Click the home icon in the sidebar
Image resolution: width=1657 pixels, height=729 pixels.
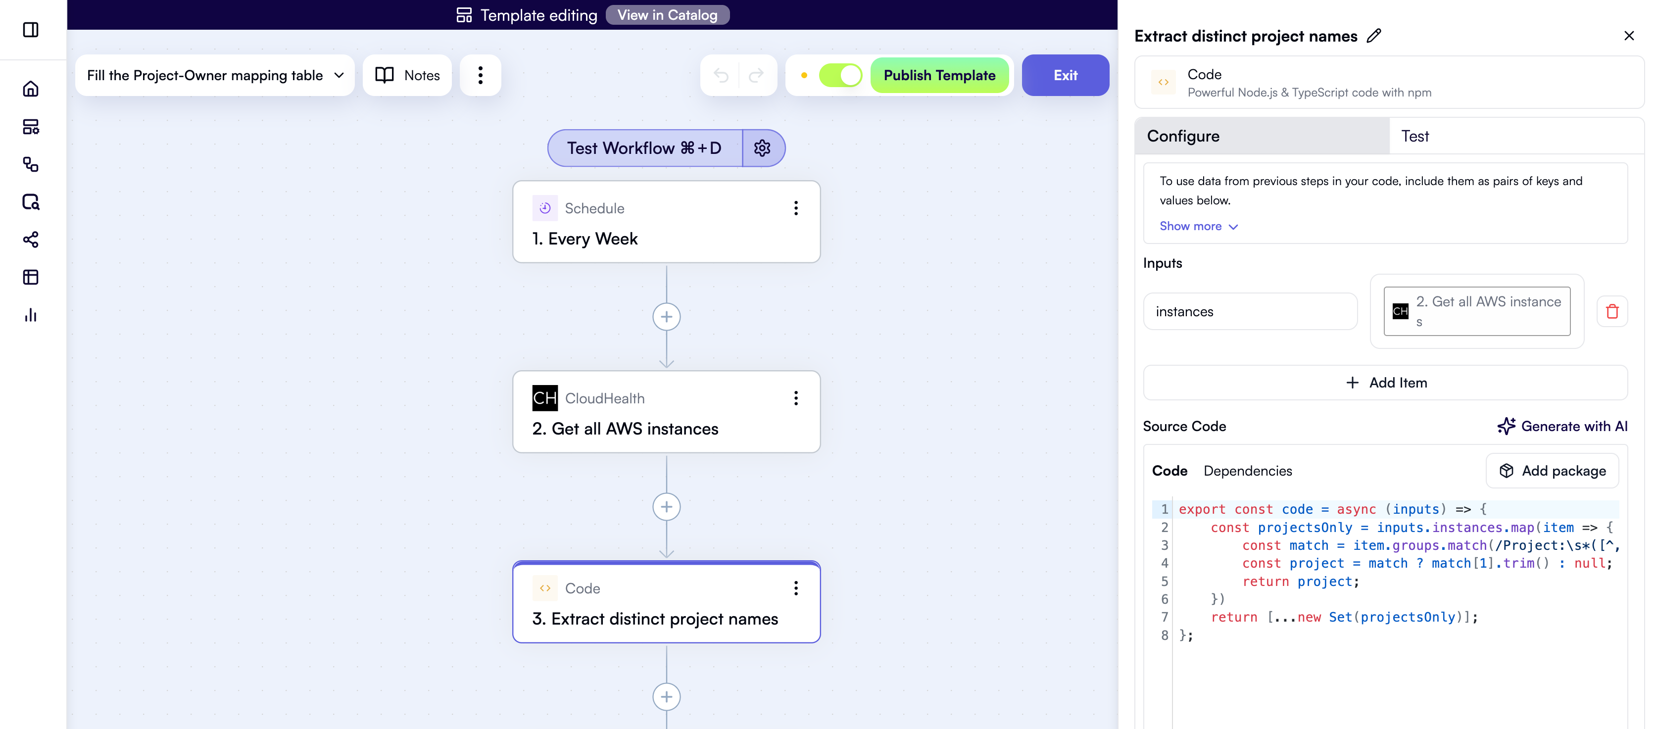click(30, 89)
